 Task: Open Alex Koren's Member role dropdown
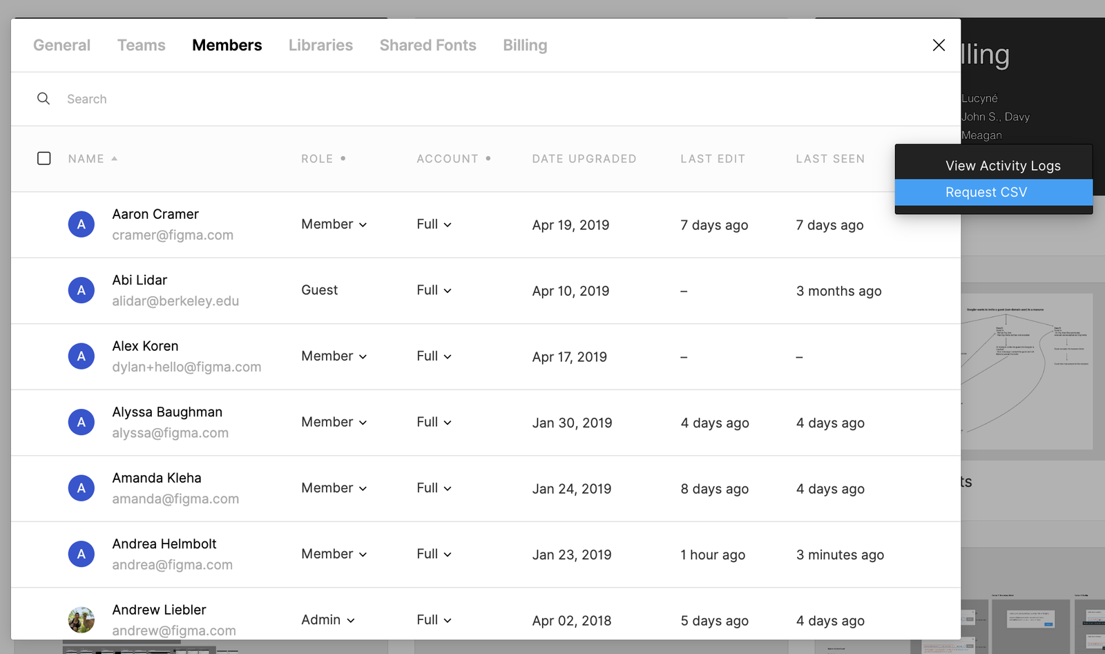334,356
